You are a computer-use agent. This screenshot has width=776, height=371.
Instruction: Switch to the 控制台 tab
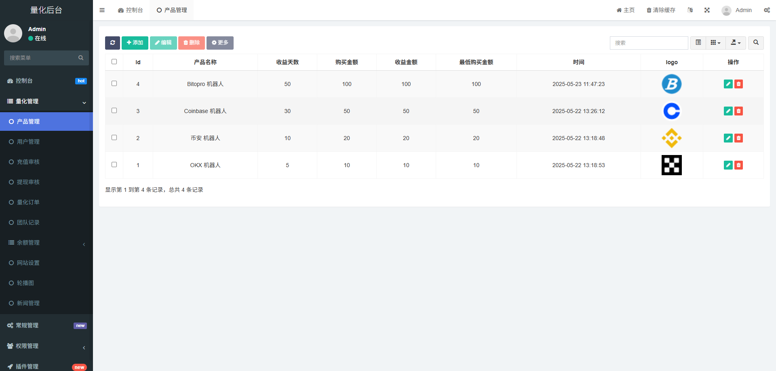pyautogui.click(x=131, y=10)
